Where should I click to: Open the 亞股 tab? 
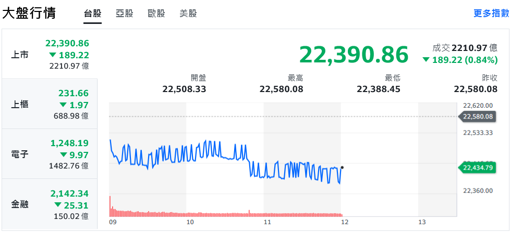pyautogui.click(x=125, y=14)
